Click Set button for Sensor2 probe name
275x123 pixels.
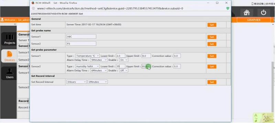tap(212, 44)
